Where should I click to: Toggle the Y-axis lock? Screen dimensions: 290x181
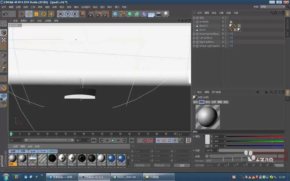[x=68, y=14]
